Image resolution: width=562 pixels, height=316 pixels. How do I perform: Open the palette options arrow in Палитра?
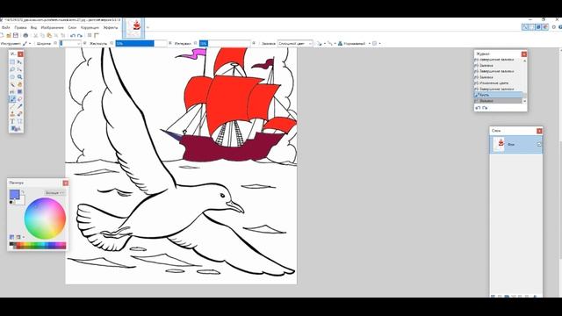click(24, 237)
